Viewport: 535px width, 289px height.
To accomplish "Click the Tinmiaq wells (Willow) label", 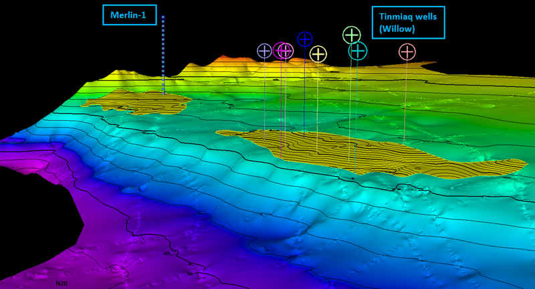I will click(409, 23).
